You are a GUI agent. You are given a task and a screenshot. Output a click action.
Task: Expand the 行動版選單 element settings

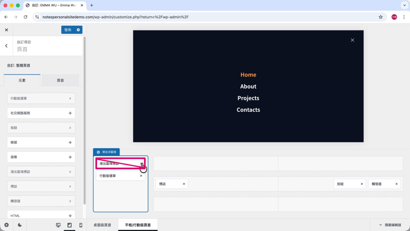pyautogui.click(x=41, y=98)
